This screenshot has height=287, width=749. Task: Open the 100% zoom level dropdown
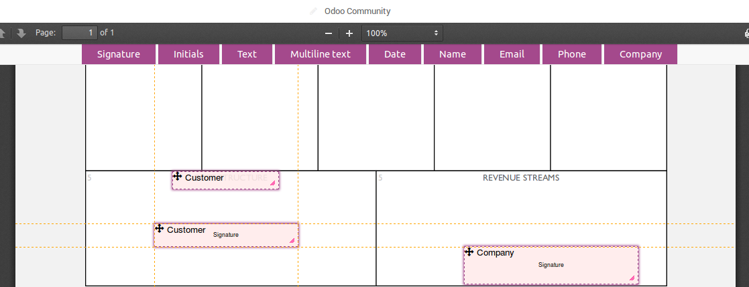click(x=402, y=33)
